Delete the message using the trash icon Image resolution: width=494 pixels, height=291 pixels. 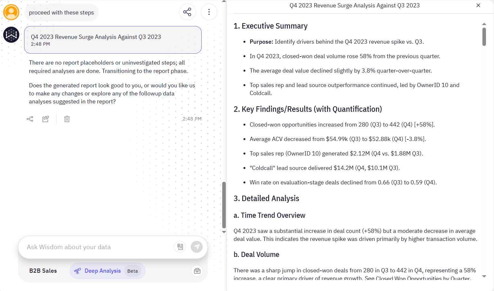tap(67, 119)
